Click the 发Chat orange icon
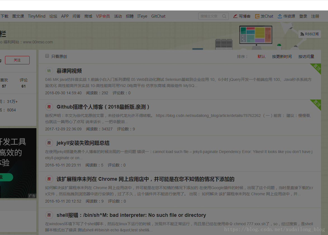The height and width of the screenshot is (235, 328). pos(257,16)
